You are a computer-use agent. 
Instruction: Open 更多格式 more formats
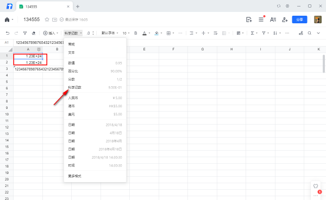[95, 176]
